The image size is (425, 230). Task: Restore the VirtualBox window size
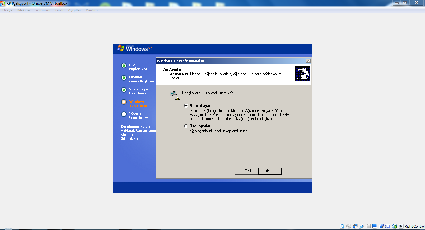pyautogui.click(x=405, y=2)
